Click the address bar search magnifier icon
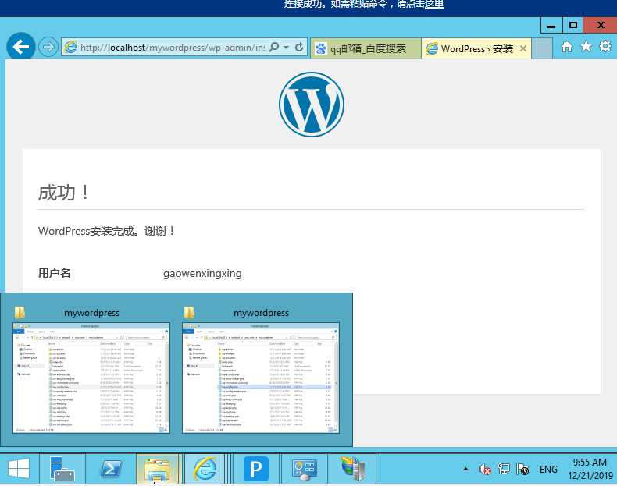 pyautogui.click(x=274, y=47)
